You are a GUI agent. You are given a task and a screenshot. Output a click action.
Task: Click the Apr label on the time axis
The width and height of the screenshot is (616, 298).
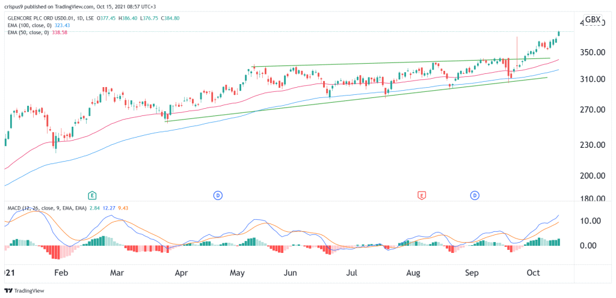pos(180,273)
